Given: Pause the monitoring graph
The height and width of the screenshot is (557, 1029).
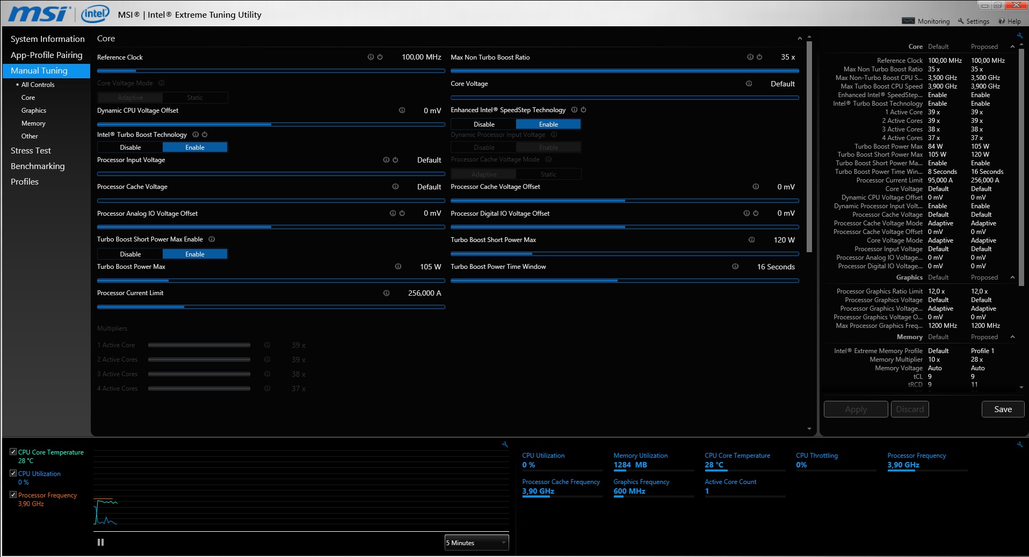Looking at the screenshot, I should tap(100, 543).
